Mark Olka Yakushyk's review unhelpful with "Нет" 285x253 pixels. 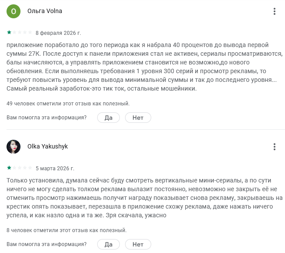tap(138, 244)
